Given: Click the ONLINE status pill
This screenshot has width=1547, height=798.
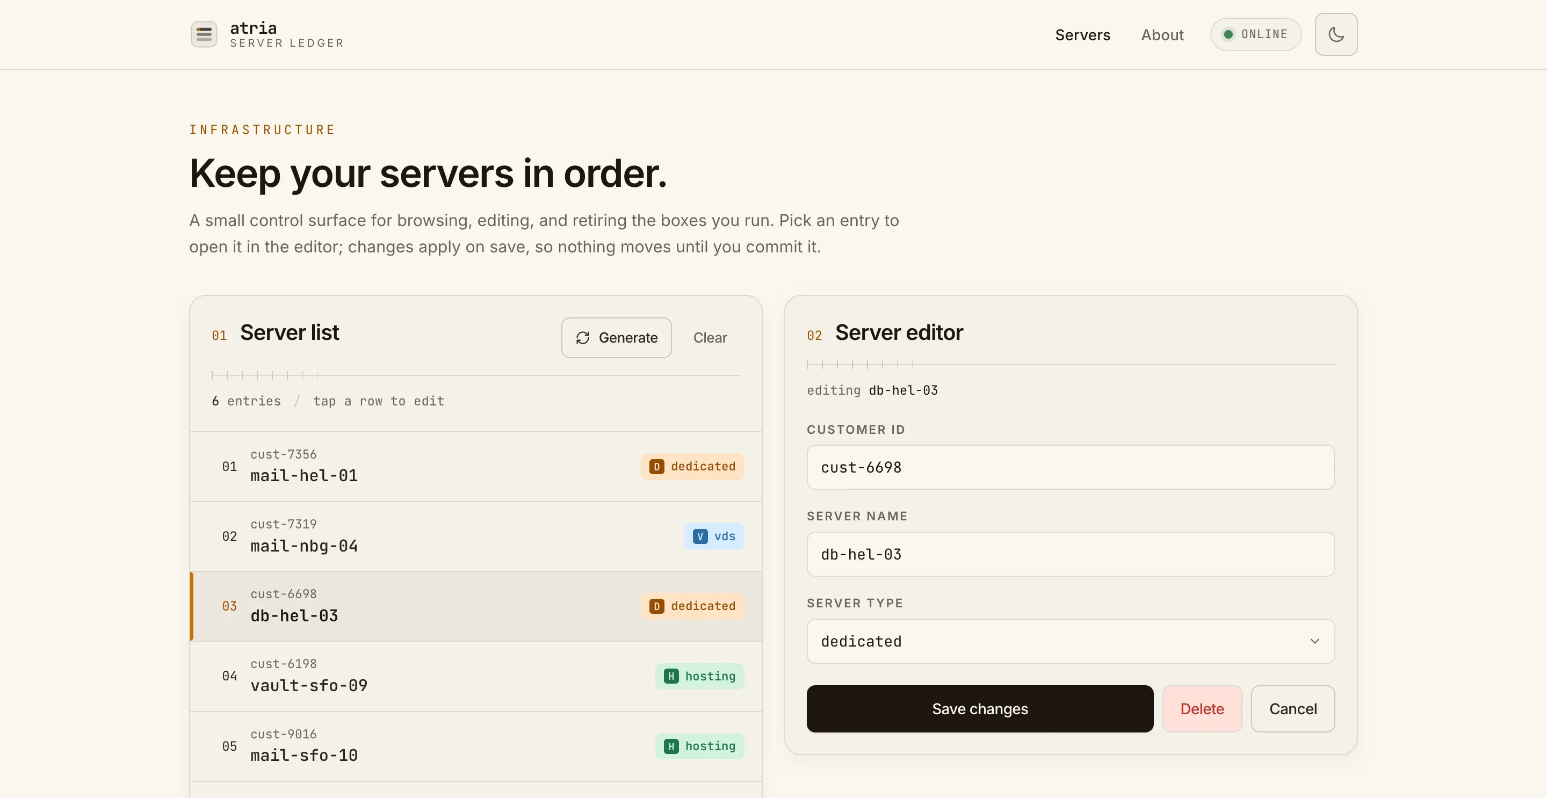Looking at the screenshot, I should pyautogui.click(x=1255, y=34).
